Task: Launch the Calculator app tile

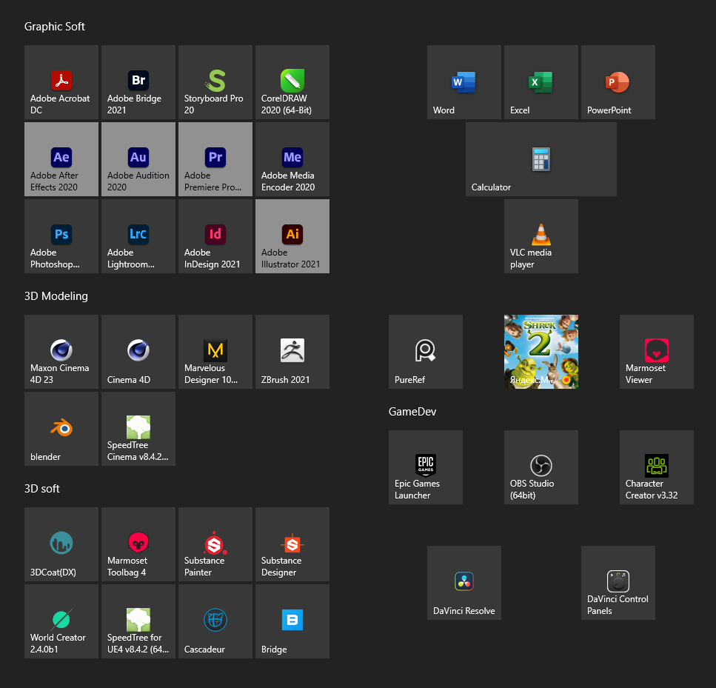Action: (541, 159)
